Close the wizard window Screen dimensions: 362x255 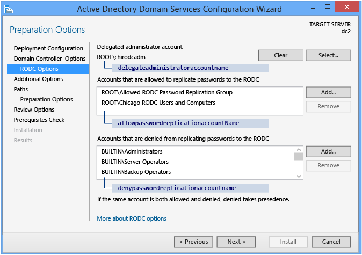[346, 6]
